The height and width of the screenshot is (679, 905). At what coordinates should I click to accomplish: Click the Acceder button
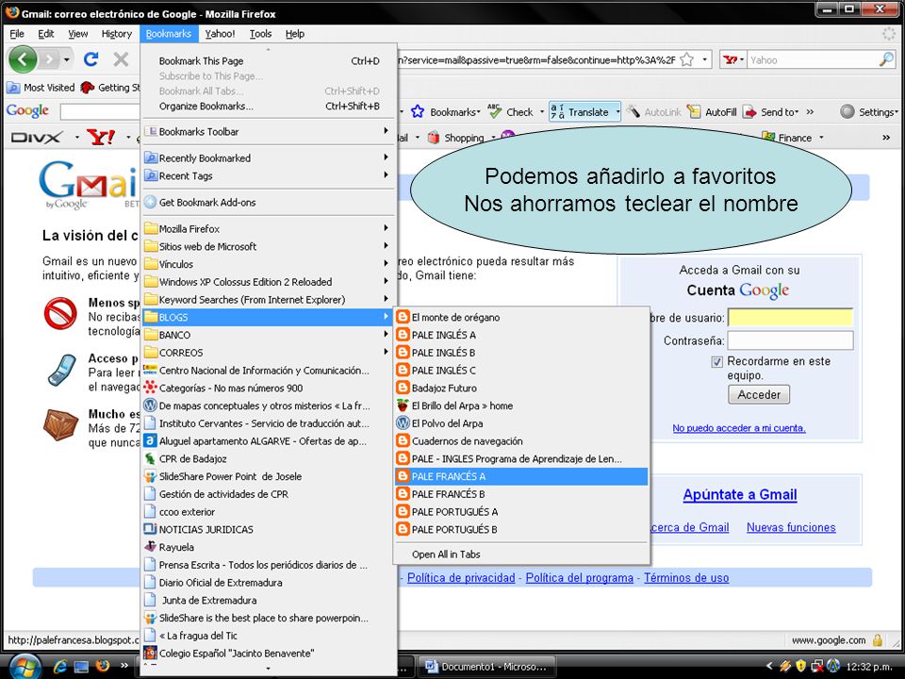[758, 394]
